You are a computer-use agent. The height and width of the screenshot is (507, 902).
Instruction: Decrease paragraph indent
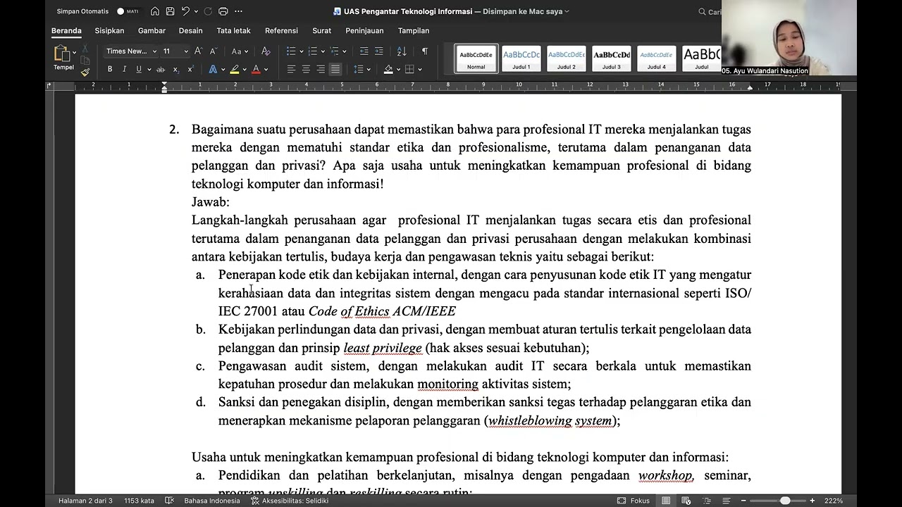point(364,51)
